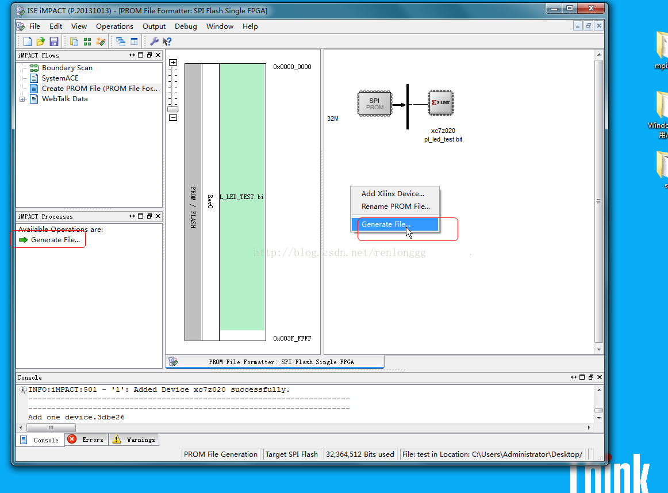Open the Output menu

[x=154, y=26]
